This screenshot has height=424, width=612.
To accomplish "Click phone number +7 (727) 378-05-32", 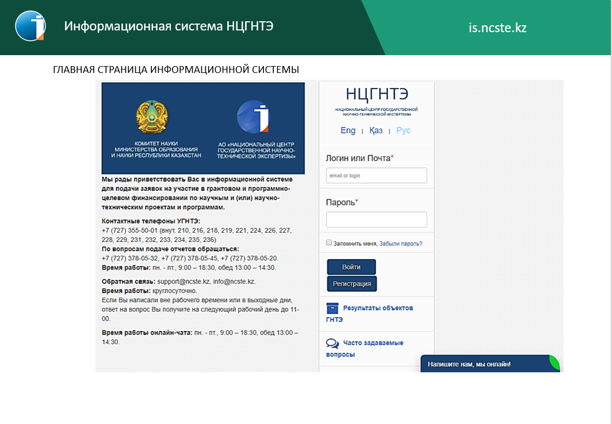I will [130, 259].
